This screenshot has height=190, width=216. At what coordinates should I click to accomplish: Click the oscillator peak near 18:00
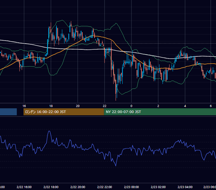(x=49, y=131)
